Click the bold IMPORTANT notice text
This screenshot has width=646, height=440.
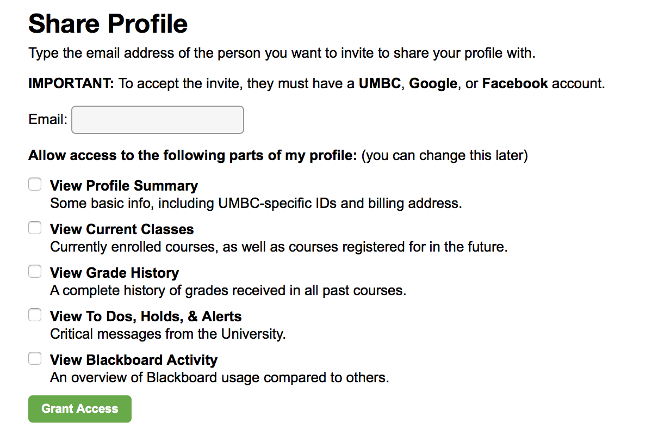[x=71, y=84]
